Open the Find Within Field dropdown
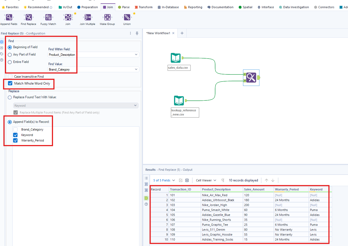 [x=93, y=55]
